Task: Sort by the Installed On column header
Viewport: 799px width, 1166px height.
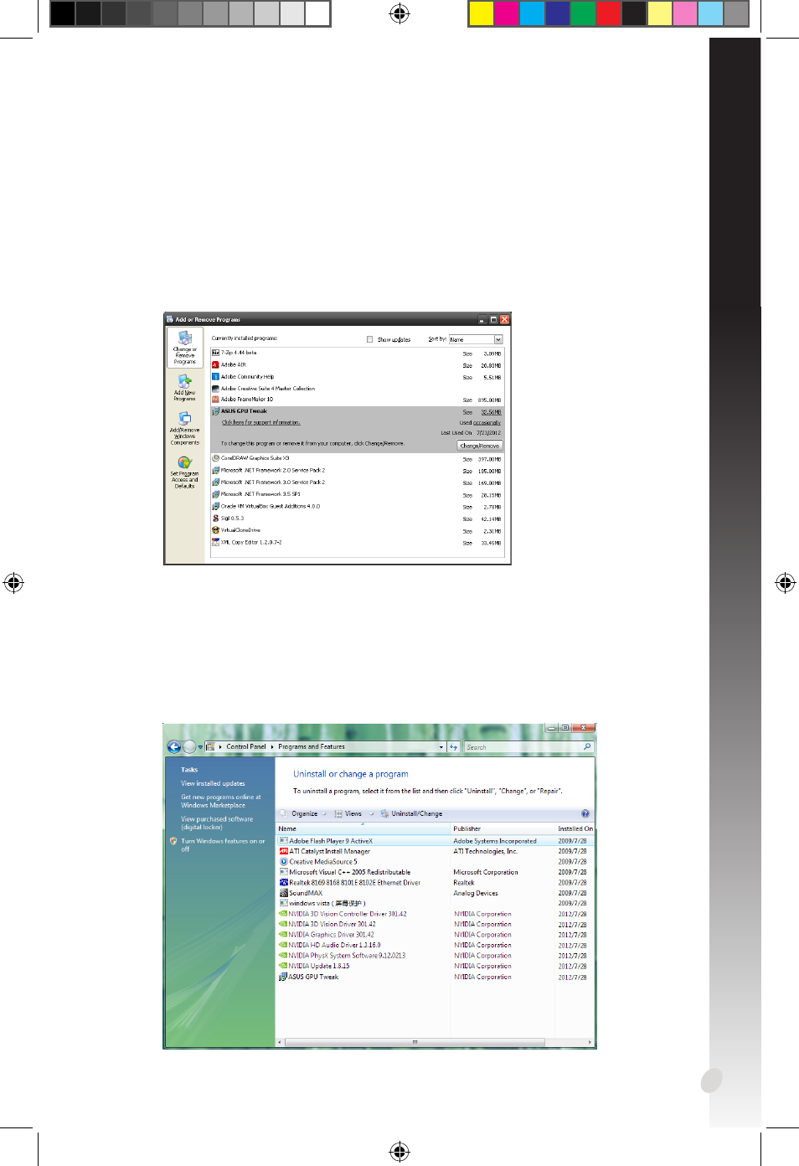Action: (x=575, y=828)
